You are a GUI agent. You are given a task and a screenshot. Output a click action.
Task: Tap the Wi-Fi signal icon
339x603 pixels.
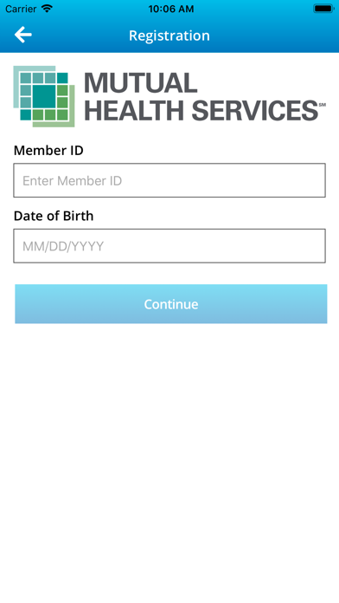point(47,8)
